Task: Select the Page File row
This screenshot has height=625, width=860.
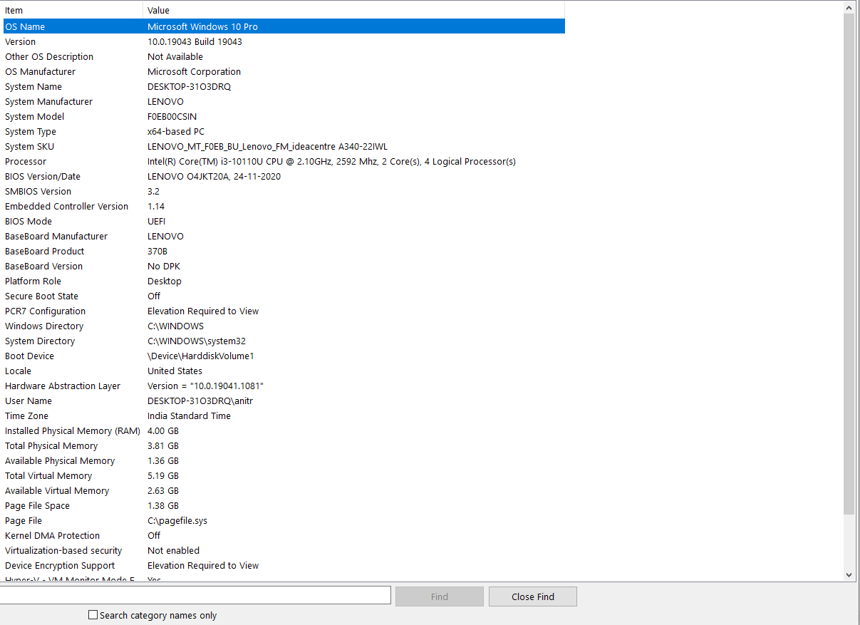Action: [283, 520]
